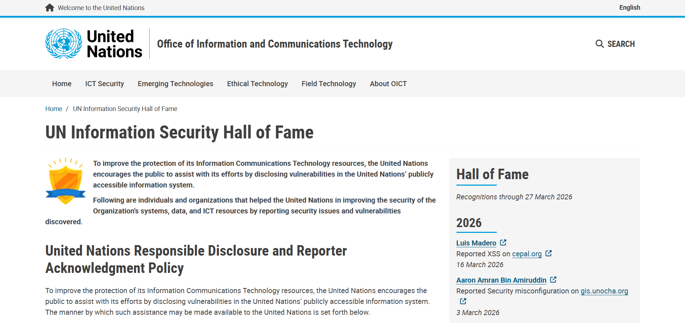The image size is (685, 323).
Task: Click 'Recognitions through 27 March 2026' text
Action: click(x=514, y=197)
